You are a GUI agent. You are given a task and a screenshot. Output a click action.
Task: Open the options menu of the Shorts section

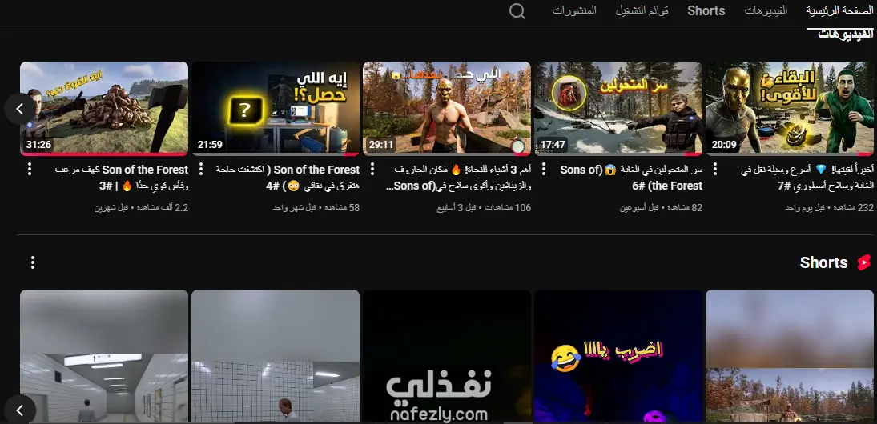pyautogui.click(x=33, y=262)
